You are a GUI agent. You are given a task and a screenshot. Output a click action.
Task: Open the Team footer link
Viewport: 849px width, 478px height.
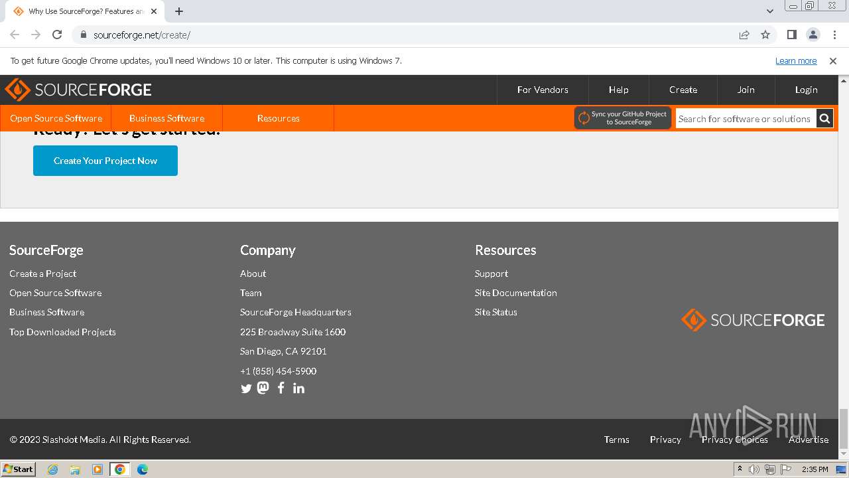[x=251, y=293]
